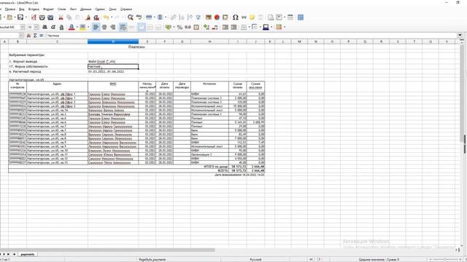Image resolution: width=467 pixels, height=262 pixels.
Task: Click the Save document icon
Action: (20, 17)
